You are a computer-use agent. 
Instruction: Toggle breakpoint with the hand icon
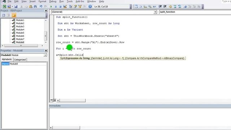pos(170,6)
